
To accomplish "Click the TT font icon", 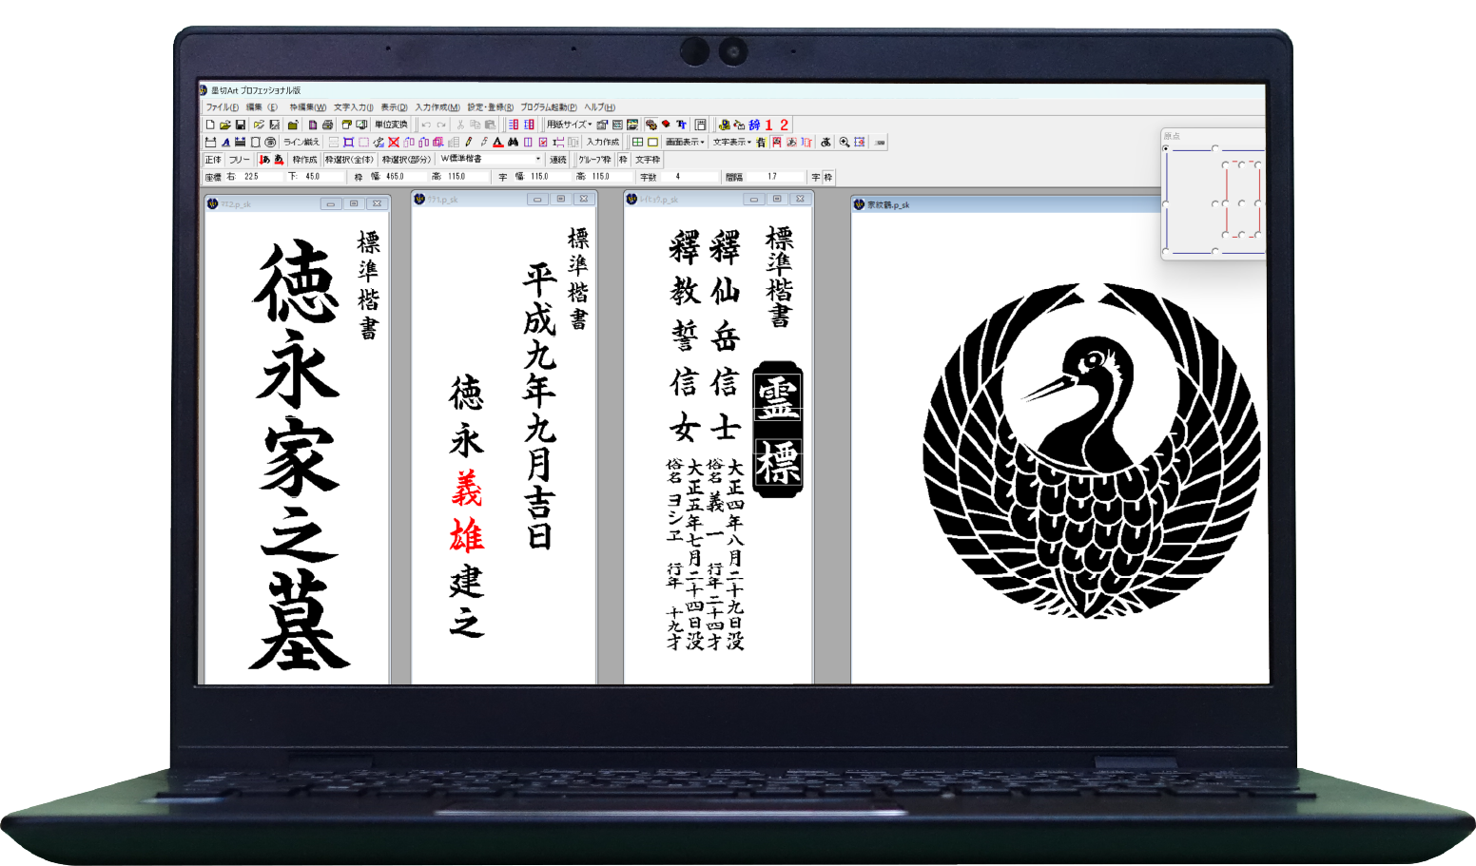I will coord(681,125).
